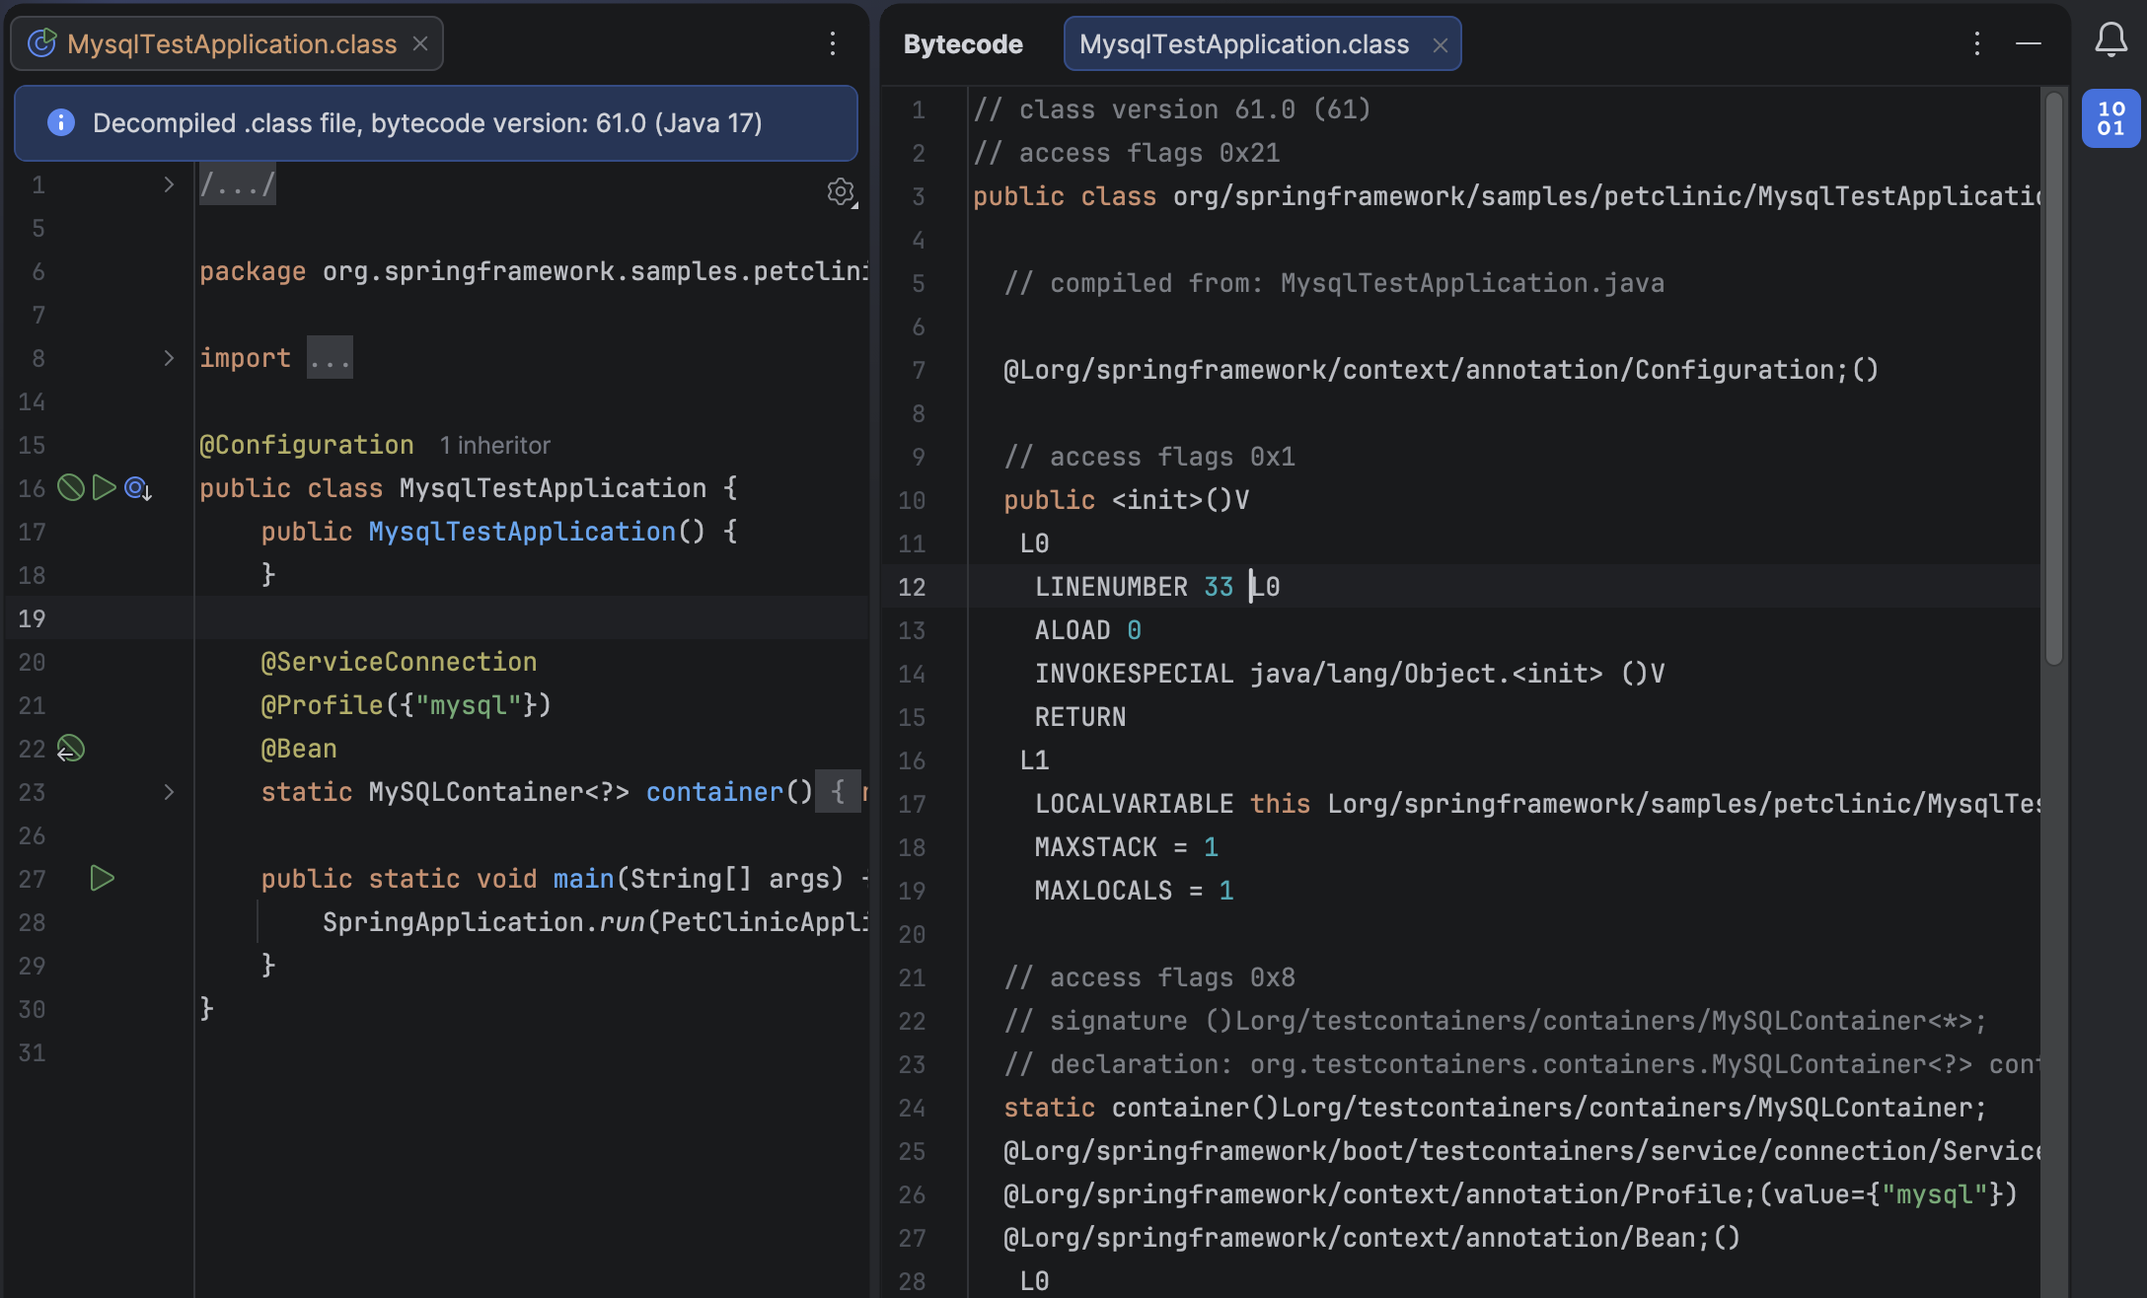Click the decompiler settings gear icon
The image size is (2147, 1298).
click(841, 192)
